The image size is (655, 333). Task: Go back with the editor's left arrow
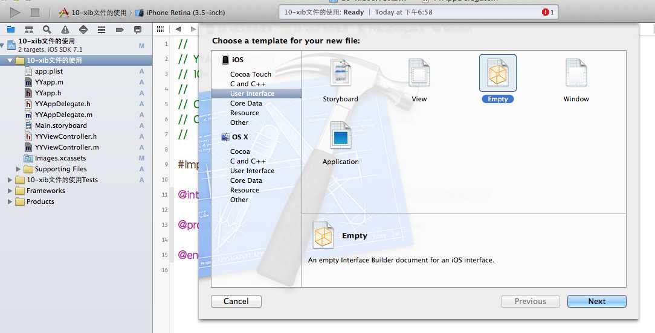click(x=178, y=29)
